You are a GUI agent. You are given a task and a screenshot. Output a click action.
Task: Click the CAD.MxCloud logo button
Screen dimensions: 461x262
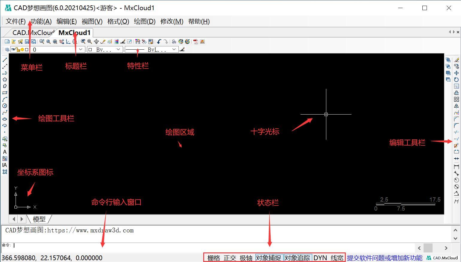point(442,258)
